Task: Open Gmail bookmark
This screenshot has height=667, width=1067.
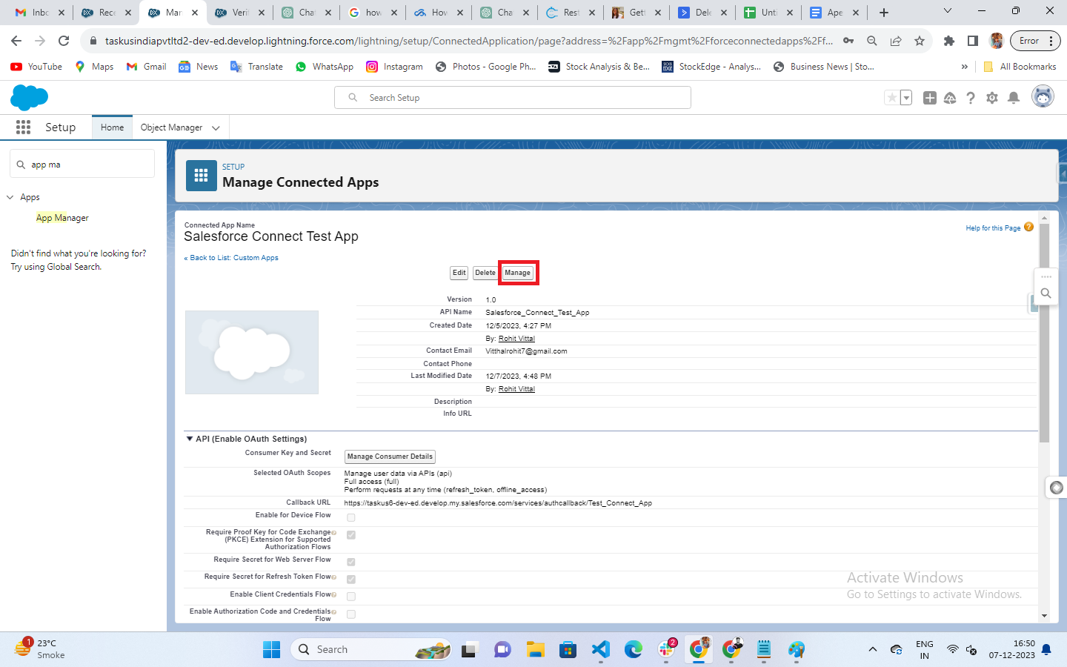Action: [146, 67]
